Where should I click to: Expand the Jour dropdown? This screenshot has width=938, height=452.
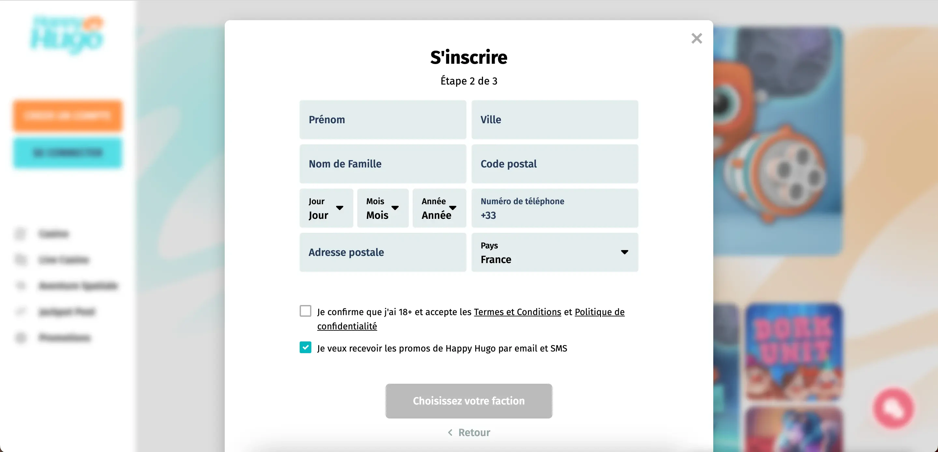326,208
